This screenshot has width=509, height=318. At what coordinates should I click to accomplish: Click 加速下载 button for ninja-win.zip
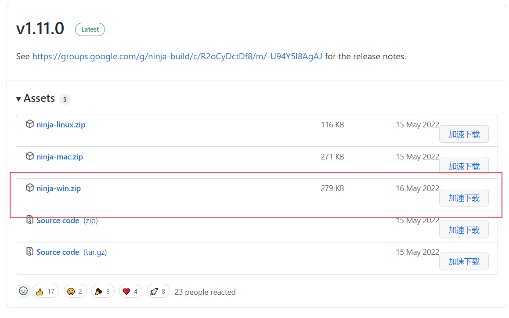click(x=464, y=198)
